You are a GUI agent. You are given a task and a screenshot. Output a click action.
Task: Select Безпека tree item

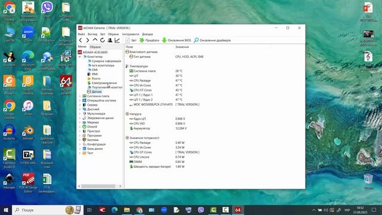(x=90, y=140)
